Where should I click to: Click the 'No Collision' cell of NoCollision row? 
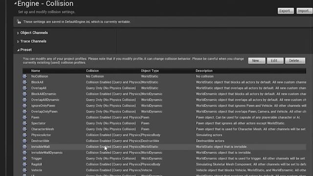click(x=95, y=76)
